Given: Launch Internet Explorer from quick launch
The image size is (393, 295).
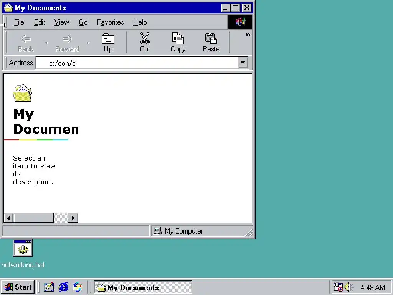Looking at the screenshot, I should pyautogui.click(x=63, y=287).
